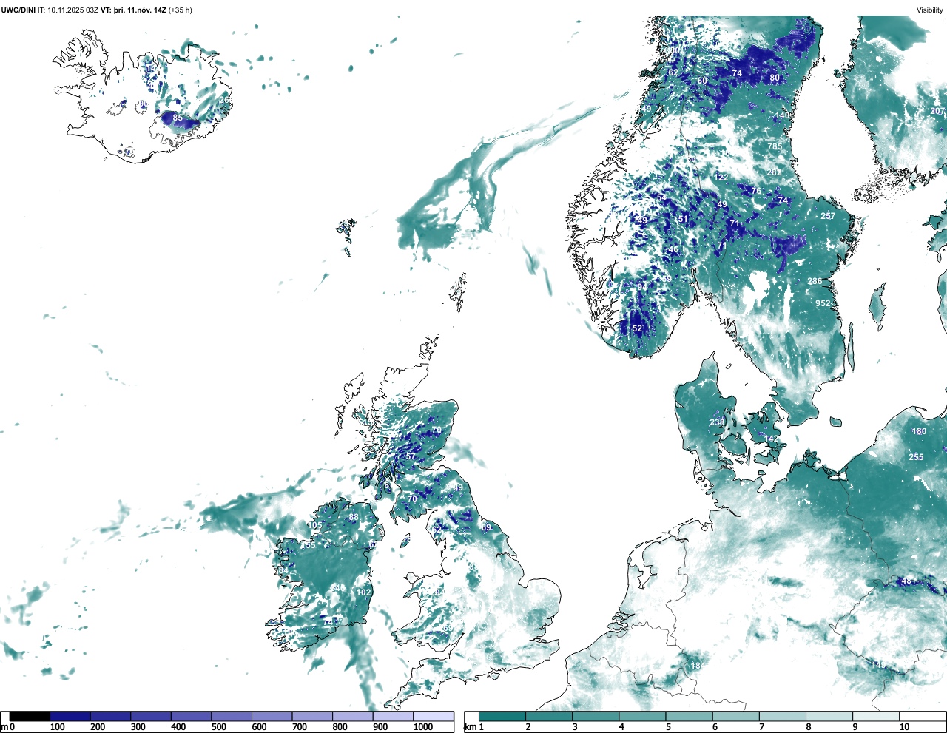
Task: Click the '122' value in central Scandinavia
Action: (721, 178)
